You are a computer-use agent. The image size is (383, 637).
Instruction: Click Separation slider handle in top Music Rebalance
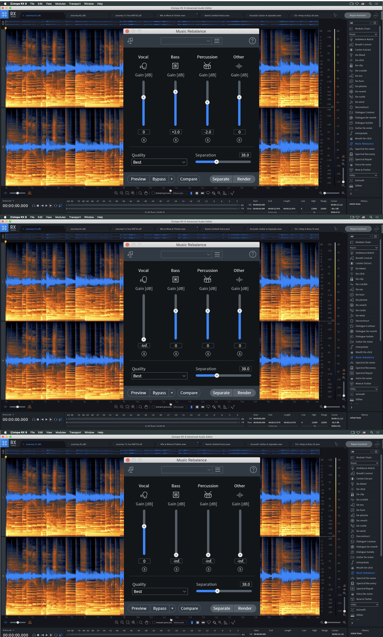click(217, 162)
